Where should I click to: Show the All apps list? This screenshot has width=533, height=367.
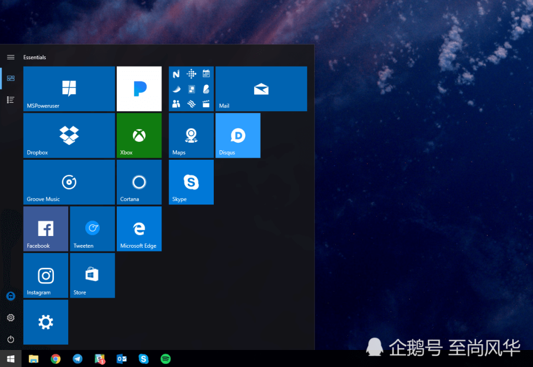pyautogui.click(x=11, y=100)
